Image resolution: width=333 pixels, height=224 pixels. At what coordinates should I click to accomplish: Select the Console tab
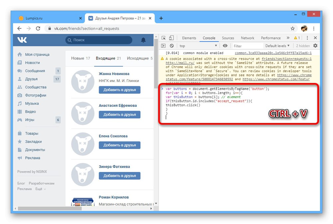[209, 38]
